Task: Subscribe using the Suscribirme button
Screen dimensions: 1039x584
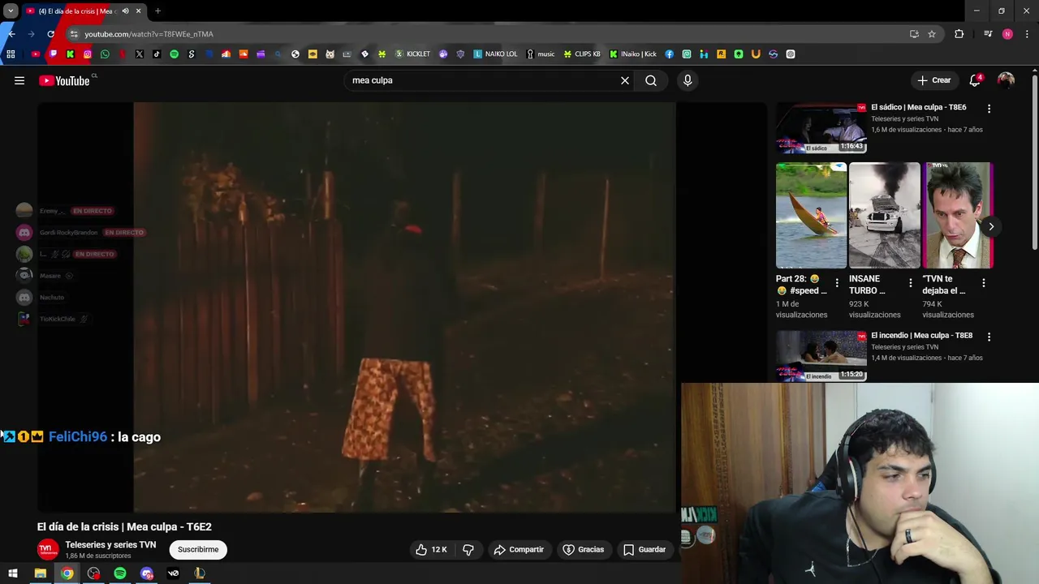Action: point(198,549)
